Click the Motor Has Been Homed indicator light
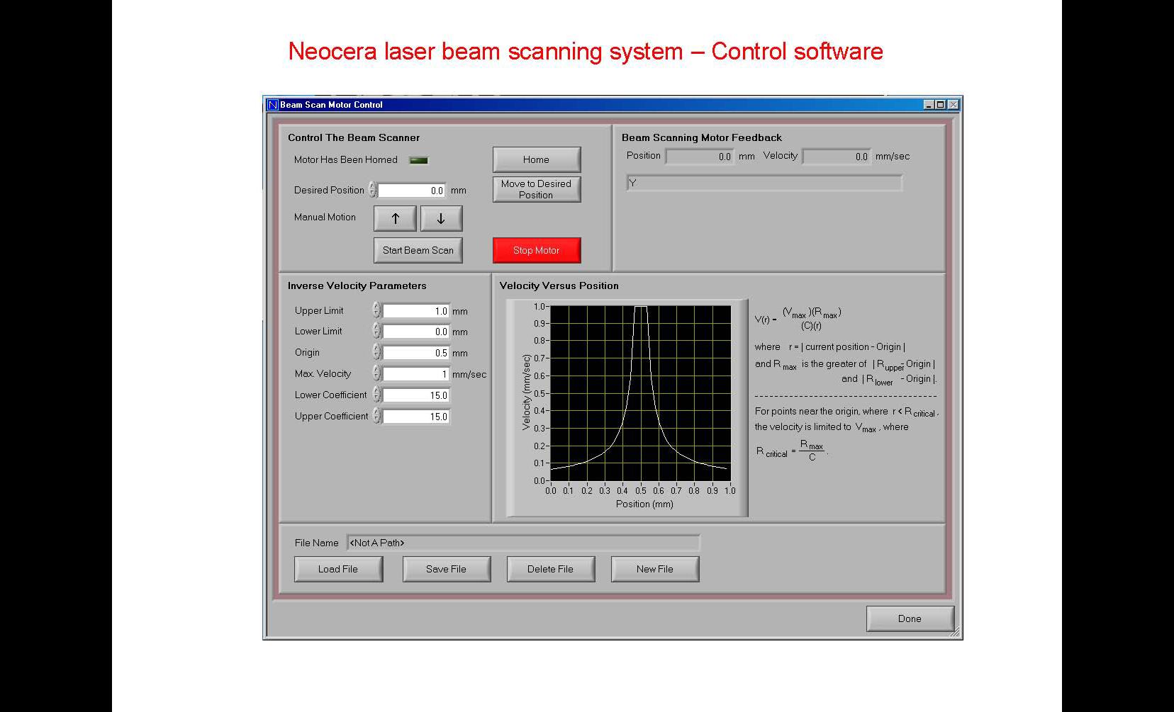 pos(419,160)
